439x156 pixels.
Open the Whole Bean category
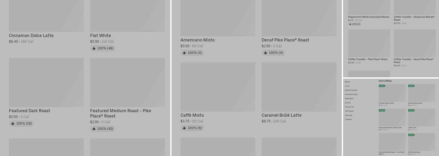tap(349, 99)
